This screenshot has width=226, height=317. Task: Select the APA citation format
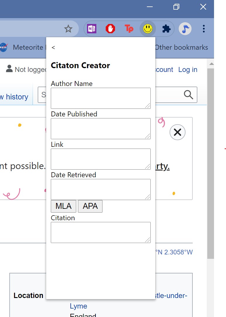[90, 206]
